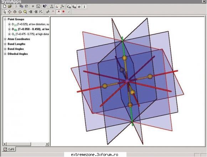Viewport: 207px width, 157px height.
Task: Click the red pin marker icon
Action: tap(63, 12)
